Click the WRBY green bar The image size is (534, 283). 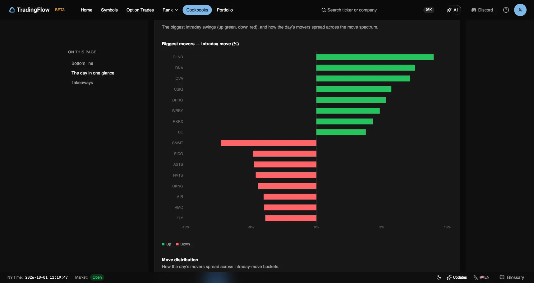pyautogui.click(x=348, y=111)
